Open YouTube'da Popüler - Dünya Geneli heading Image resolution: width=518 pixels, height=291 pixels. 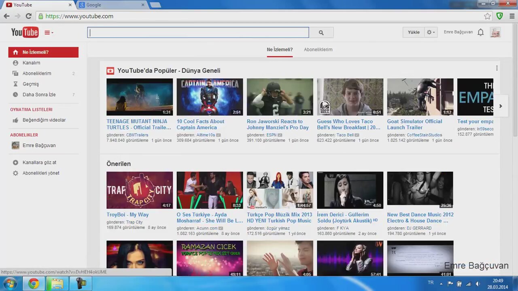click(x=169, y=71)
